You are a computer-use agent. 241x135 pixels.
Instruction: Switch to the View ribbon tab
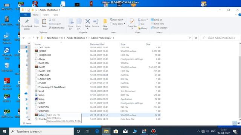tap(56, 15)
